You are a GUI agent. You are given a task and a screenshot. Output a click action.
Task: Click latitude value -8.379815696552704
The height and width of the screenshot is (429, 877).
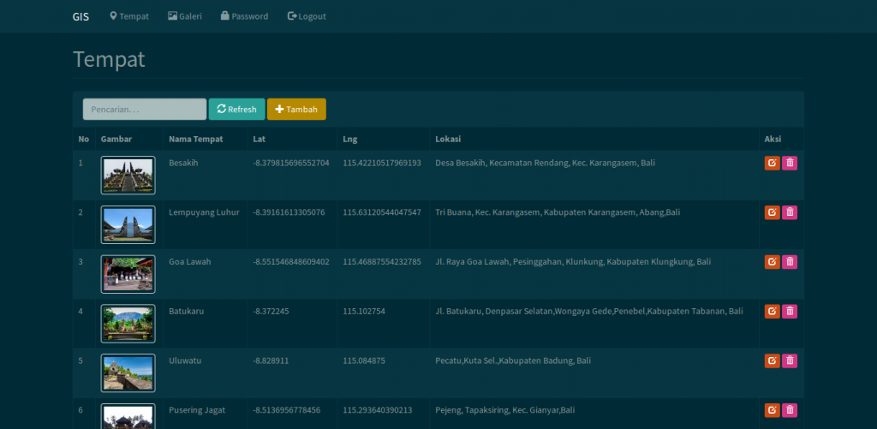coord(291,163)
